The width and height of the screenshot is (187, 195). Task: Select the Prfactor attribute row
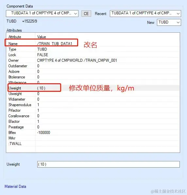point(93,110)
